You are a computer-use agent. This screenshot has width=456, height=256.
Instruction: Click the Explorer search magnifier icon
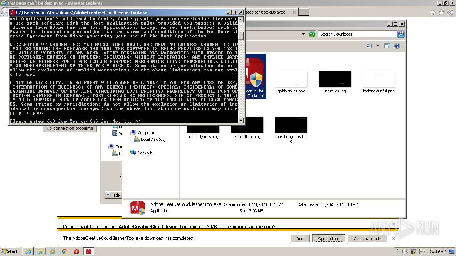401,34
